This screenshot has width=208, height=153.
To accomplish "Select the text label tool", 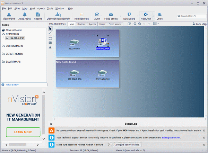I will tap(50, 47).
